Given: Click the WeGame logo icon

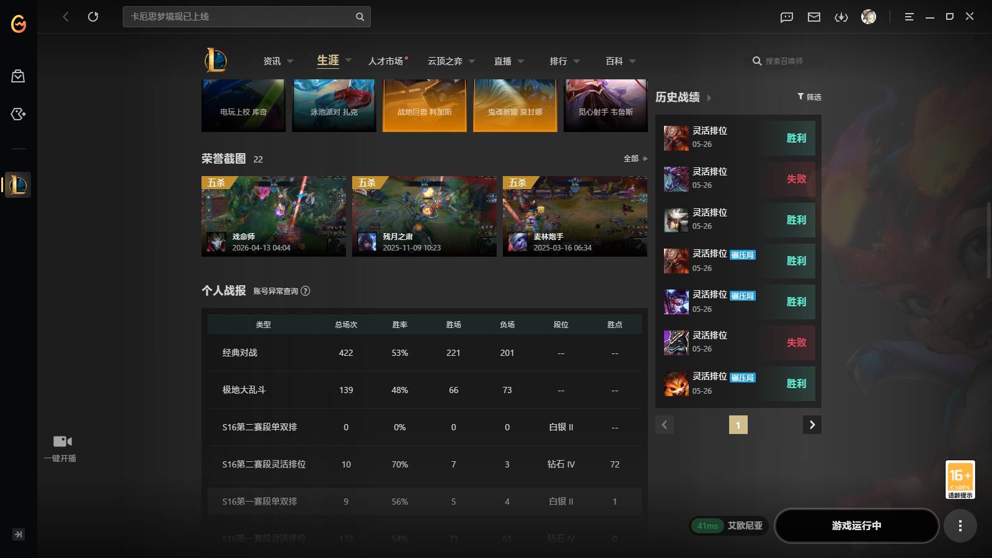Looking at the screenshot, I should pyautogui.click(x=19, y=24).
